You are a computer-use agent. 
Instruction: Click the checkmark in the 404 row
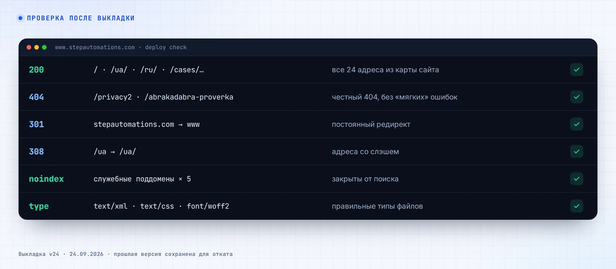576,97
